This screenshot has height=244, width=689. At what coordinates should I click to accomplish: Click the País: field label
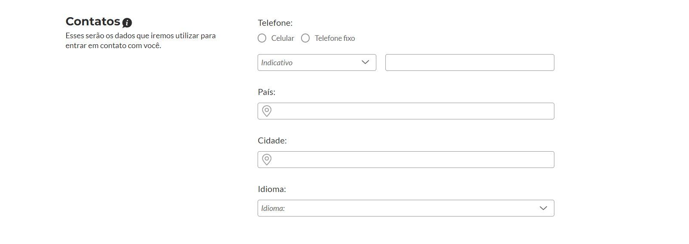[267, 92]
